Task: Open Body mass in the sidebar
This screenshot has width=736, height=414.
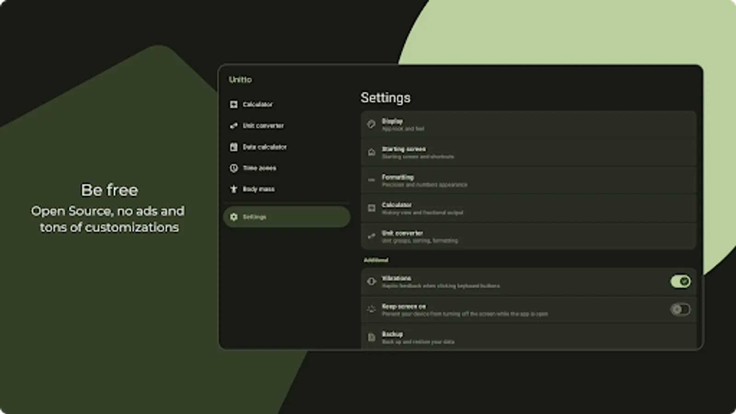Action: tap(287, 189)
